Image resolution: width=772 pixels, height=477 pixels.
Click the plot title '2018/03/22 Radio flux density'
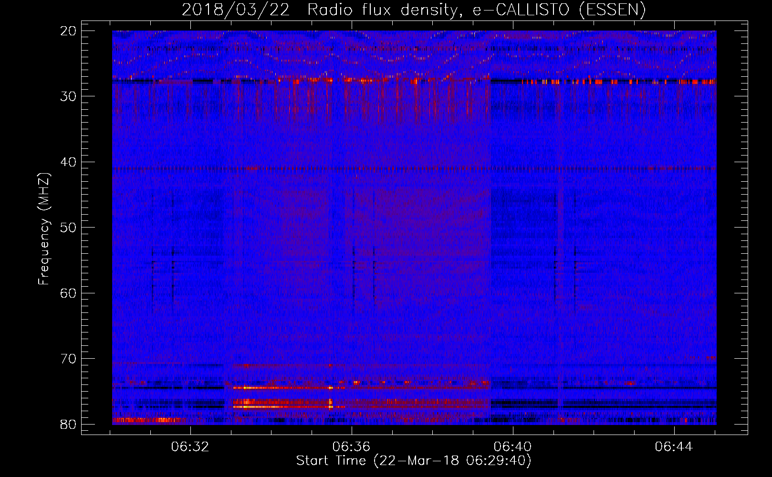tap(414, 10)
